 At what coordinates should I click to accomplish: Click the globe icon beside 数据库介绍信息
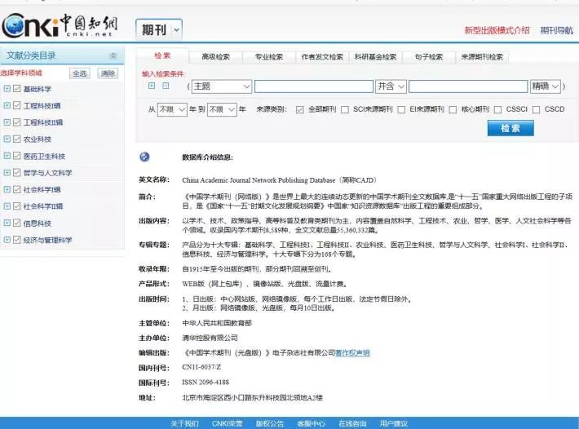coord(144,157)
